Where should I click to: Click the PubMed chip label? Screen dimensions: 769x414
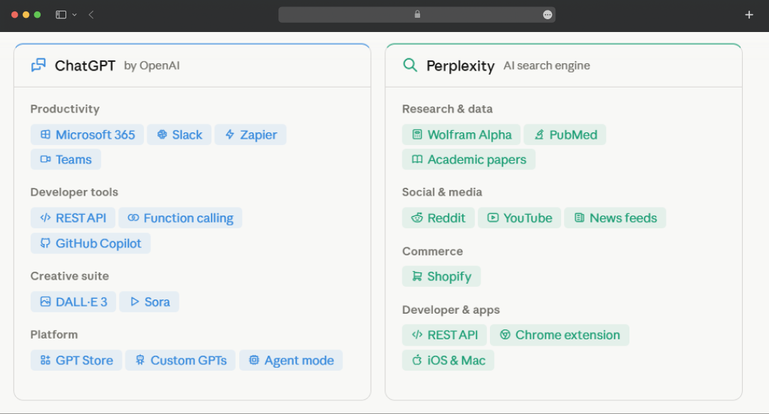point(572,134)
